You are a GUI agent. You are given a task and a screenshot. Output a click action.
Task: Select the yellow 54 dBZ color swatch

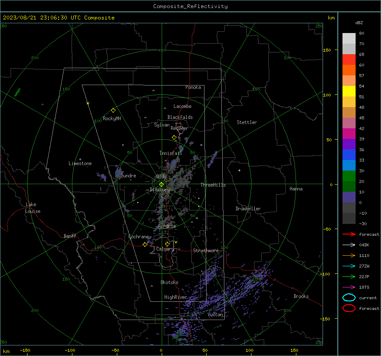(349, 91)
